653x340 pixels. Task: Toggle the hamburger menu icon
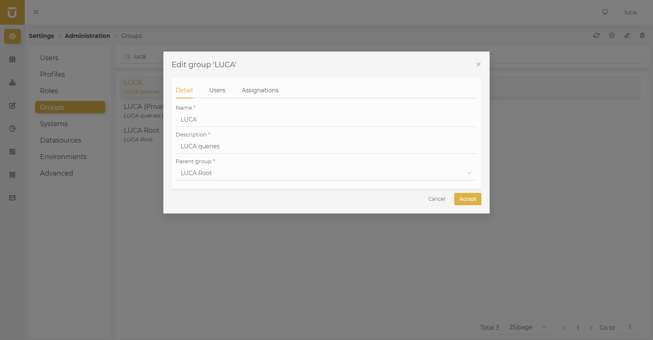pyautogui.click(x=36, y=12)
